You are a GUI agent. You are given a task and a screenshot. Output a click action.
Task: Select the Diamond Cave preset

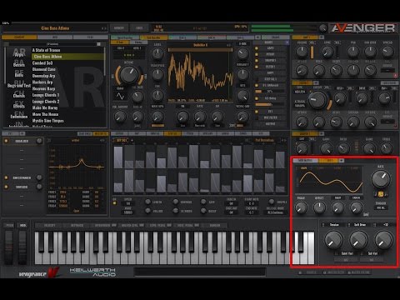(x=44, y=69)
